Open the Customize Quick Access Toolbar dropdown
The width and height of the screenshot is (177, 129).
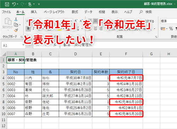pyautogui.click(x=39, y=4)
